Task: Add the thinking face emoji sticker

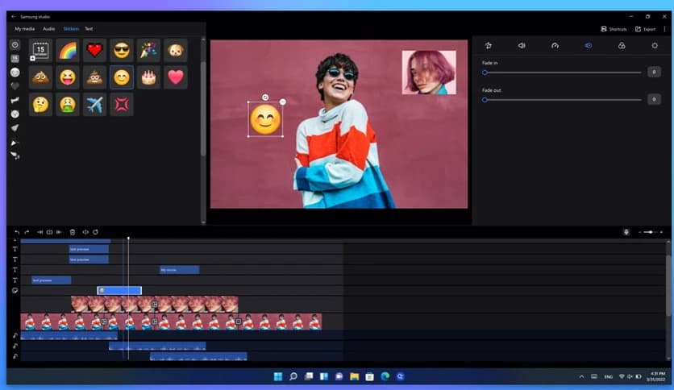Action: [x=40, y=105]
